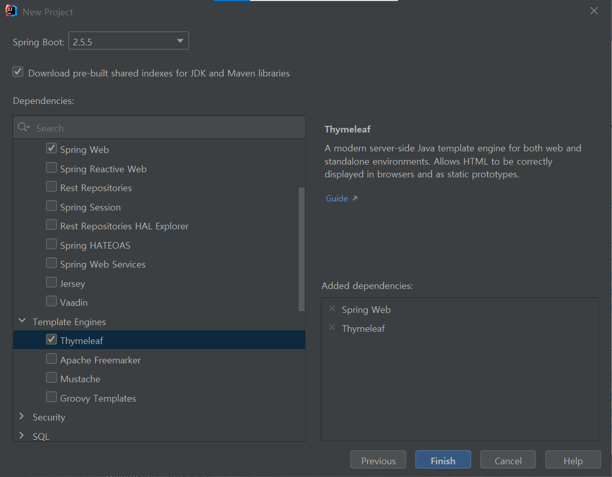Click the Help button

click(573, 461)
